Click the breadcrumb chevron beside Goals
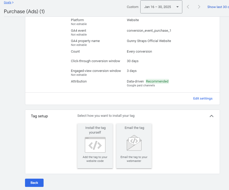Viewport: 229px width, 190px height. tap(13, 2)
